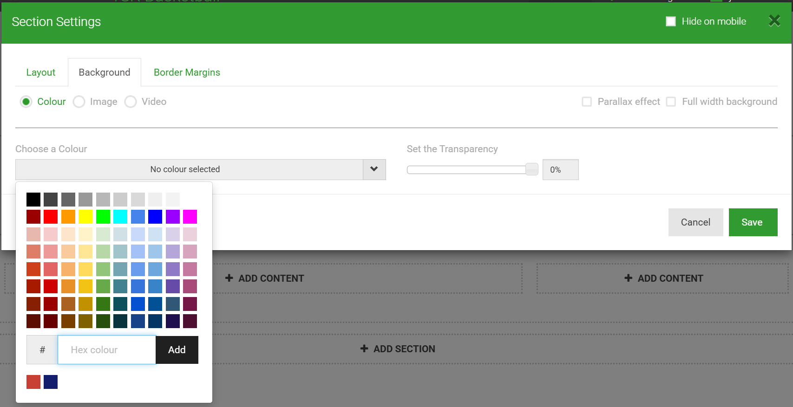Viewport: 793px width, 407px height.
Task: Select the Colour radio button
Action: pyautogui.click(x=26, y=102)
